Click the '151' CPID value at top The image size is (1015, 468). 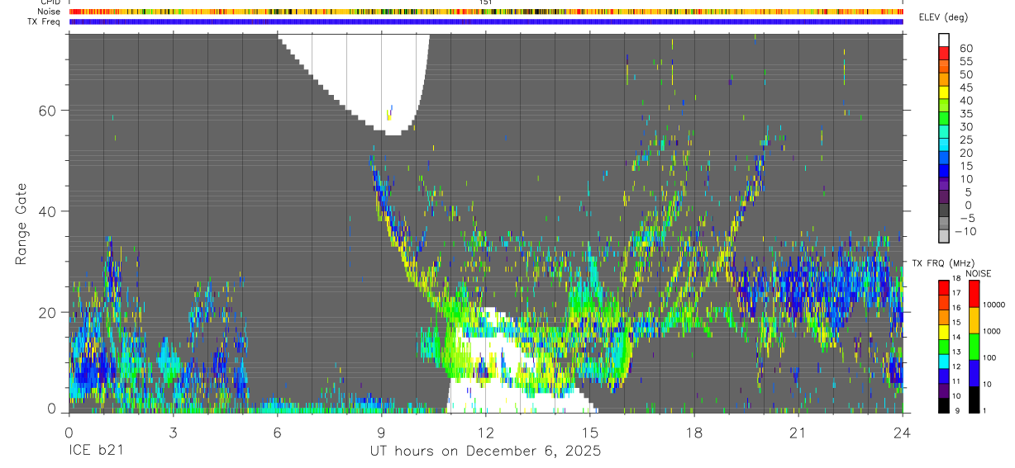(x=486, y=2)
